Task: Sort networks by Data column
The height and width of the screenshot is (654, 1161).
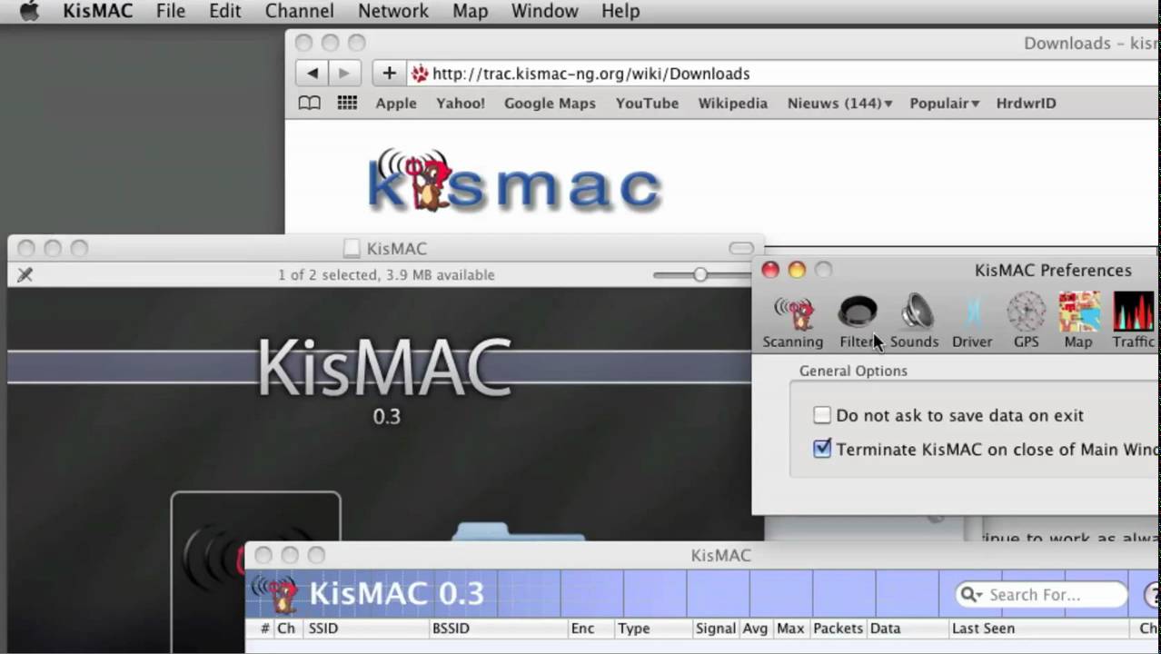Action: click(x=907, y=629)
